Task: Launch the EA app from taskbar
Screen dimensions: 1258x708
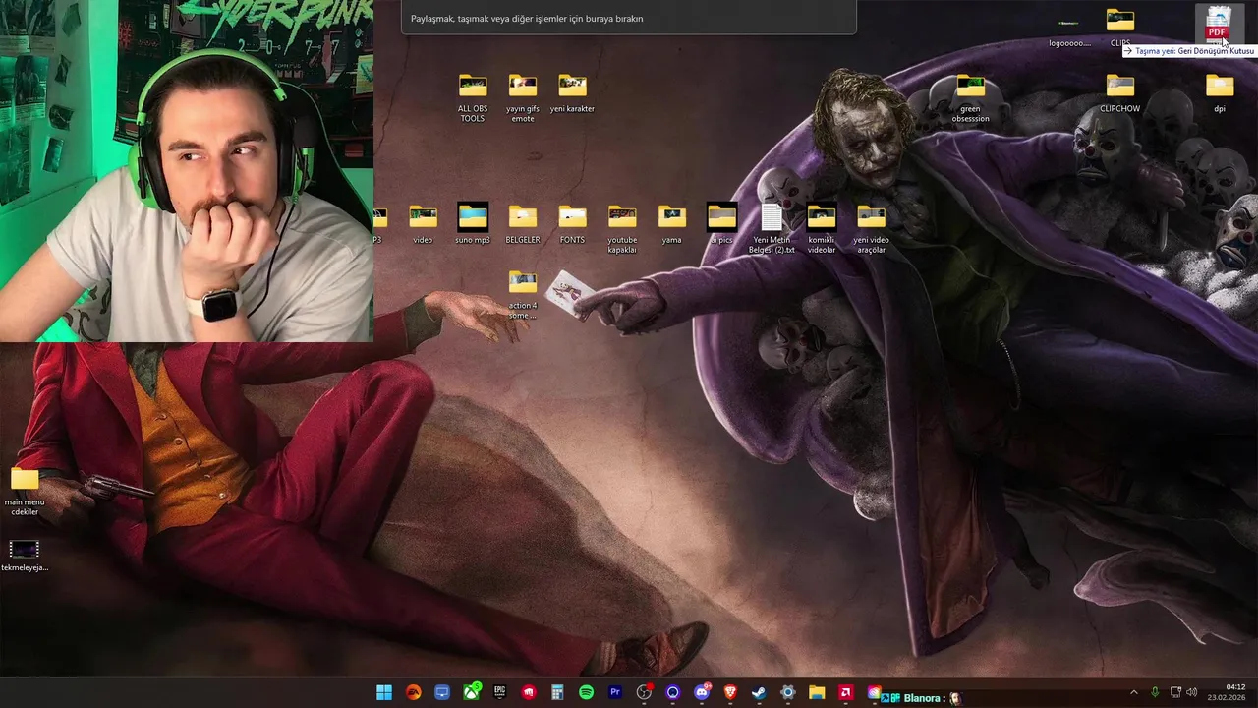Action: pyautogui.click(x=414, y=692)
